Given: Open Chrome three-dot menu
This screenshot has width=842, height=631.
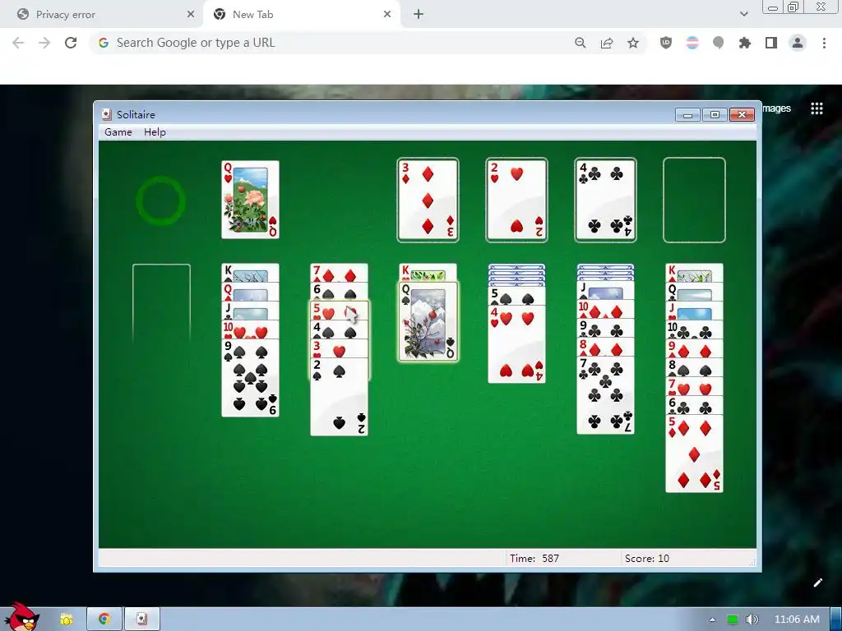Looking at the screenshot, I should click(x=824, y=43).
